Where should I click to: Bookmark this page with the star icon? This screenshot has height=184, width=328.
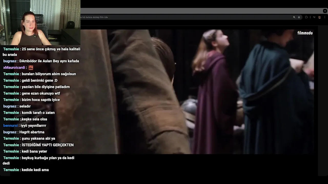(x=299, y=17)
